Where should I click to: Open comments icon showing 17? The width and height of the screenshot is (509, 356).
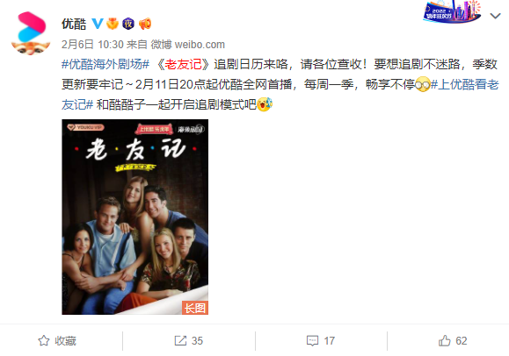312,341
